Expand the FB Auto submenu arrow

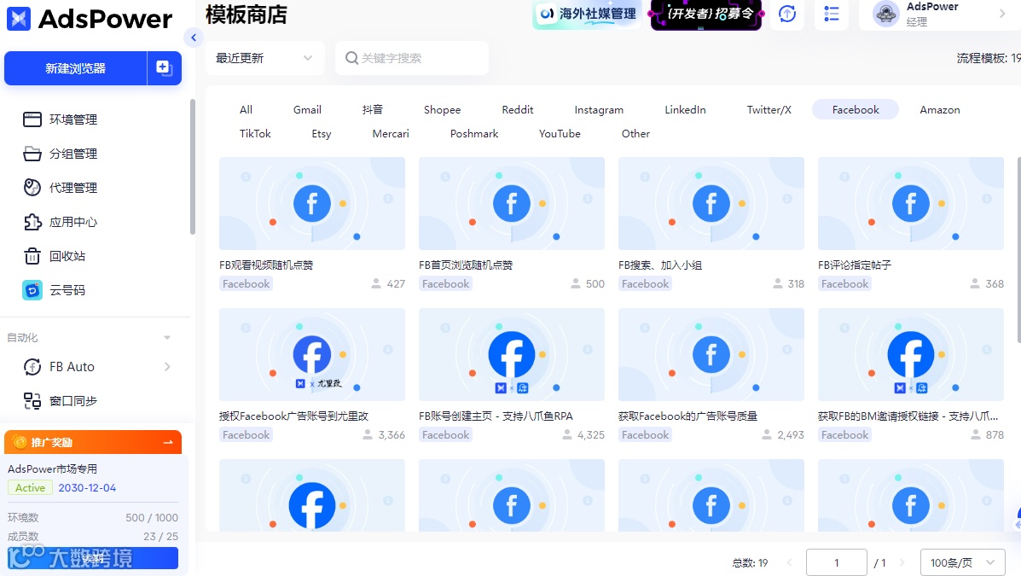click(x=167, y=367)
